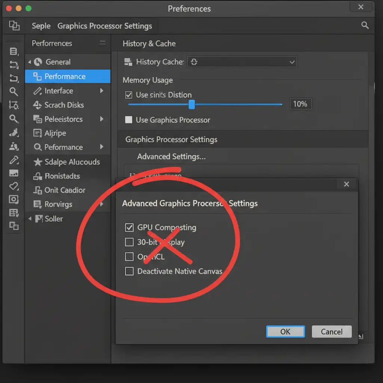Enable the Use Graphics Processor checkbox

pyautogui.click(x=129, y=120)
